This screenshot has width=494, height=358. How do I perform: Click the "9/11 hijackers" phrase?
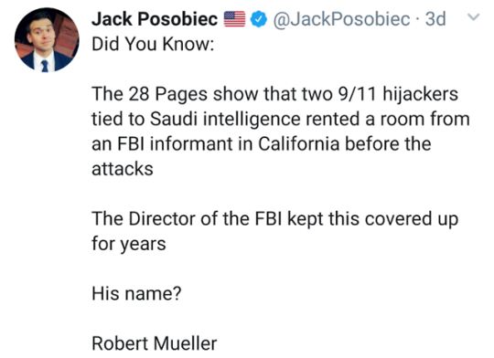398,94
